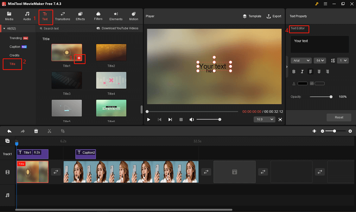Undo the last action

[9, 131]
